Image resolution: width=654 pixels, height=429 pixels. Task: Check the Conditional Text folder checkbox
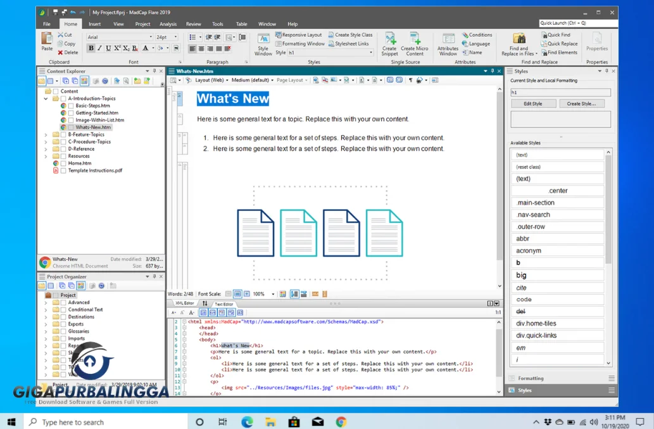click(x=63, y=310)
